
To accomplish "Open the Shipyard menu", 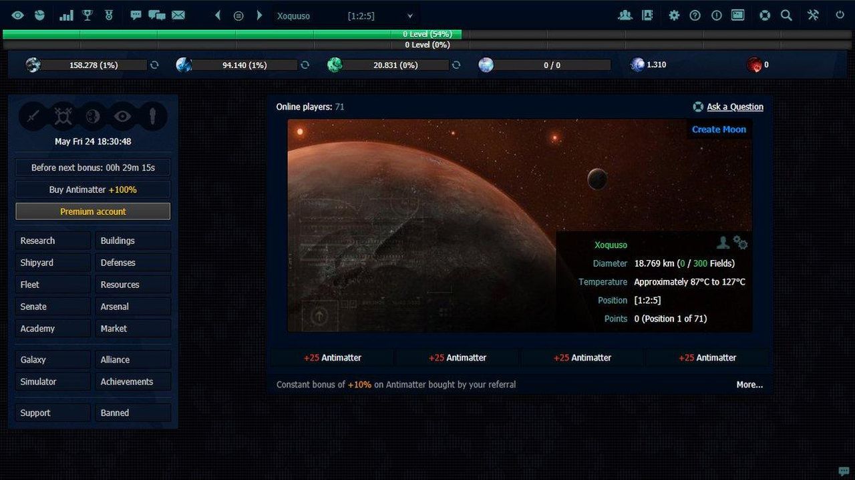I will pos(53,263).
